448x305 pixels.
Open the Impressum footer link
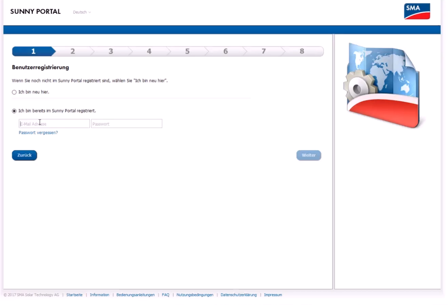tap(273, 295)
